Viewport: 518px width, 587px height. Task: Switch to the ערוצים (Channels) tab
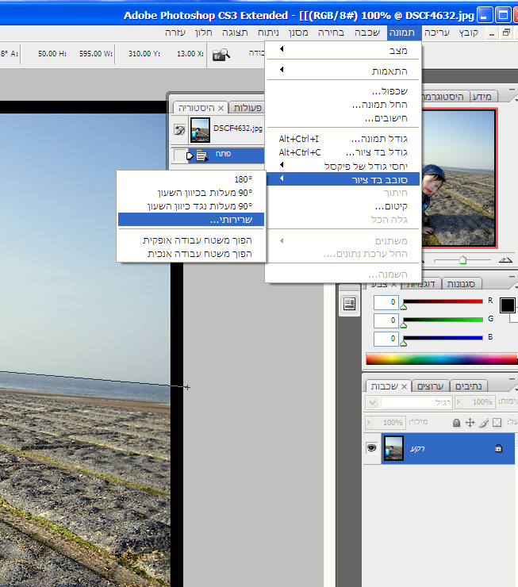pyautogui.click(x=431, y=386)
